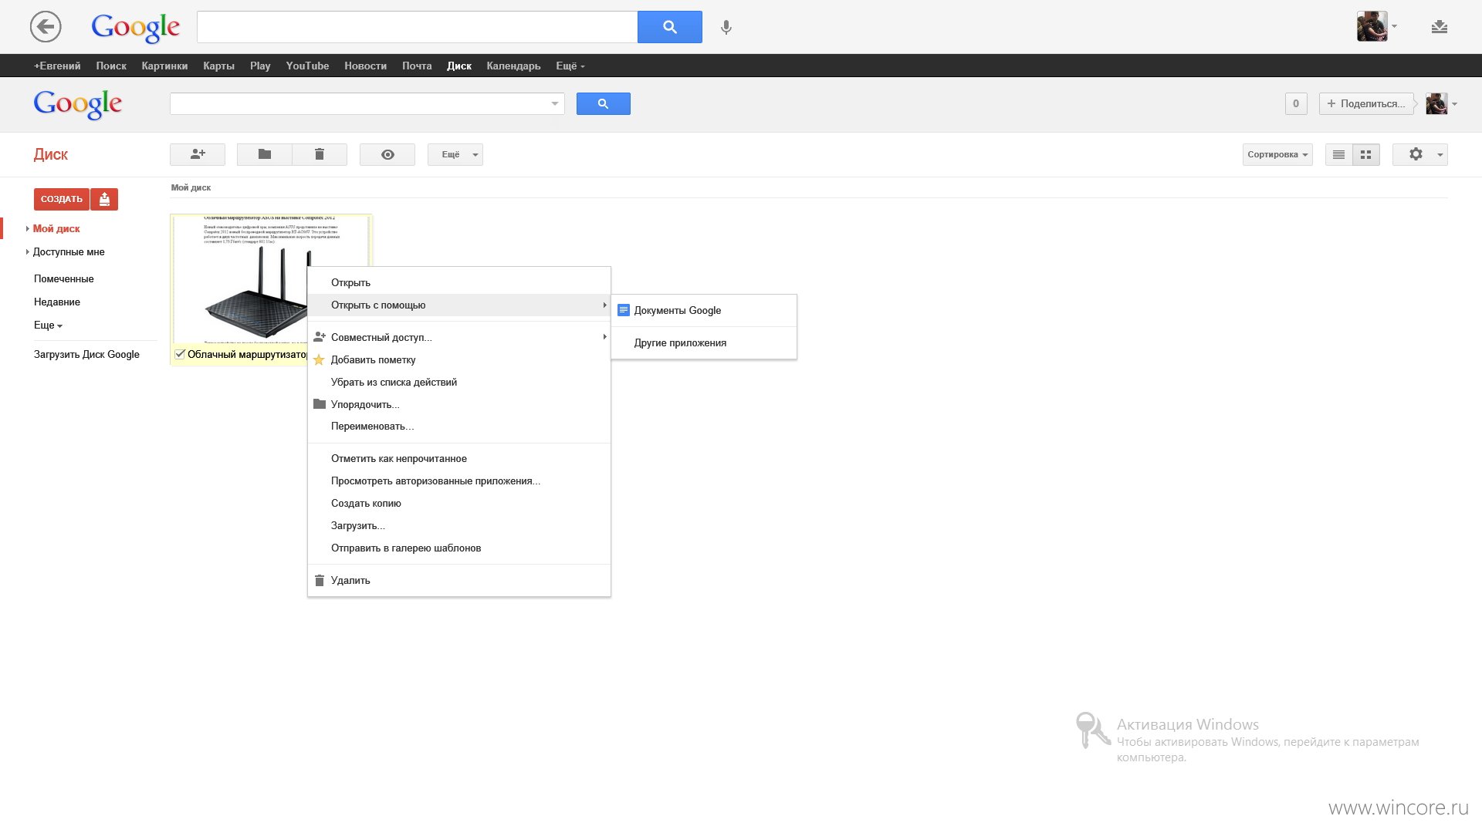
Task: Expand the Мой диск tree arrow
Action: 28,228
